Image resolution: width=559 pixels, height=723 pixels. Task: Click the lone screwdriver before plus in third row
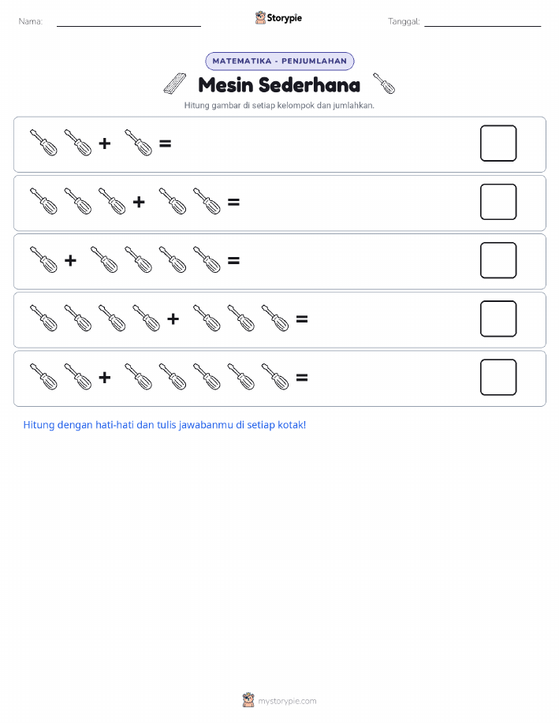(x=43, y=259)
